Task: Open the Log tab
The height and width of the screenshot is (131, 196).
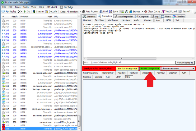Action: [155, 16]
